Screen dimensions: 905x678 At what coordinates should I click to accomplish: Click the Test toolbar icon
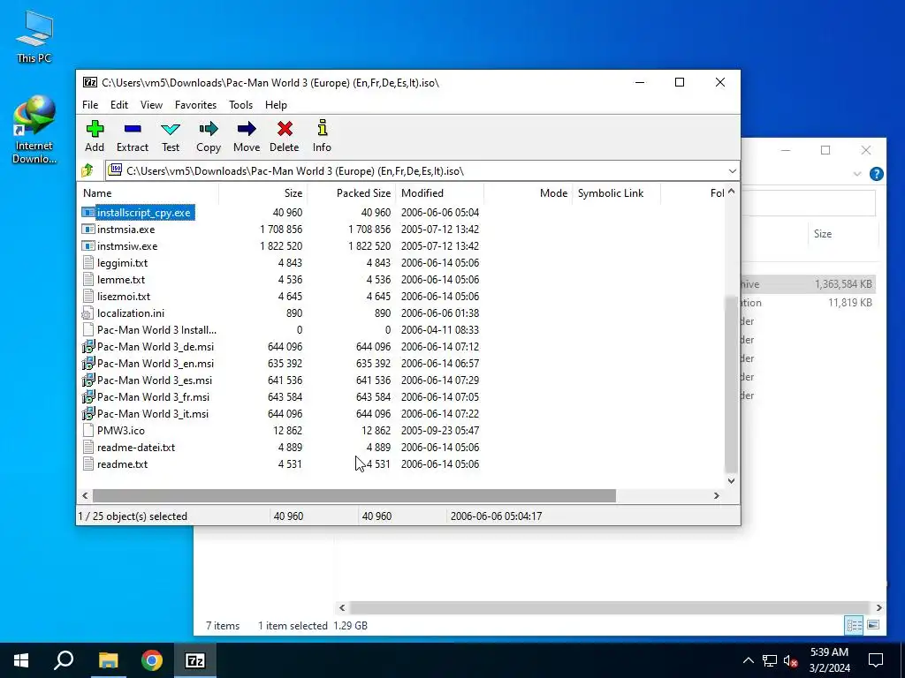tap(171, 129)
